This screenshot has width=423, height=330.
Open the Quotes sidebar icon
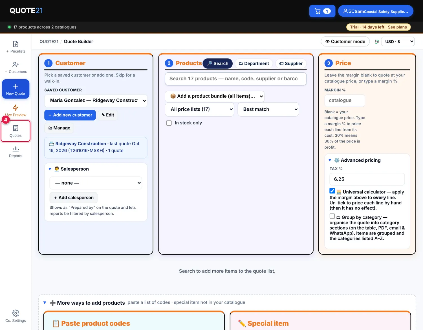(16, 131)
